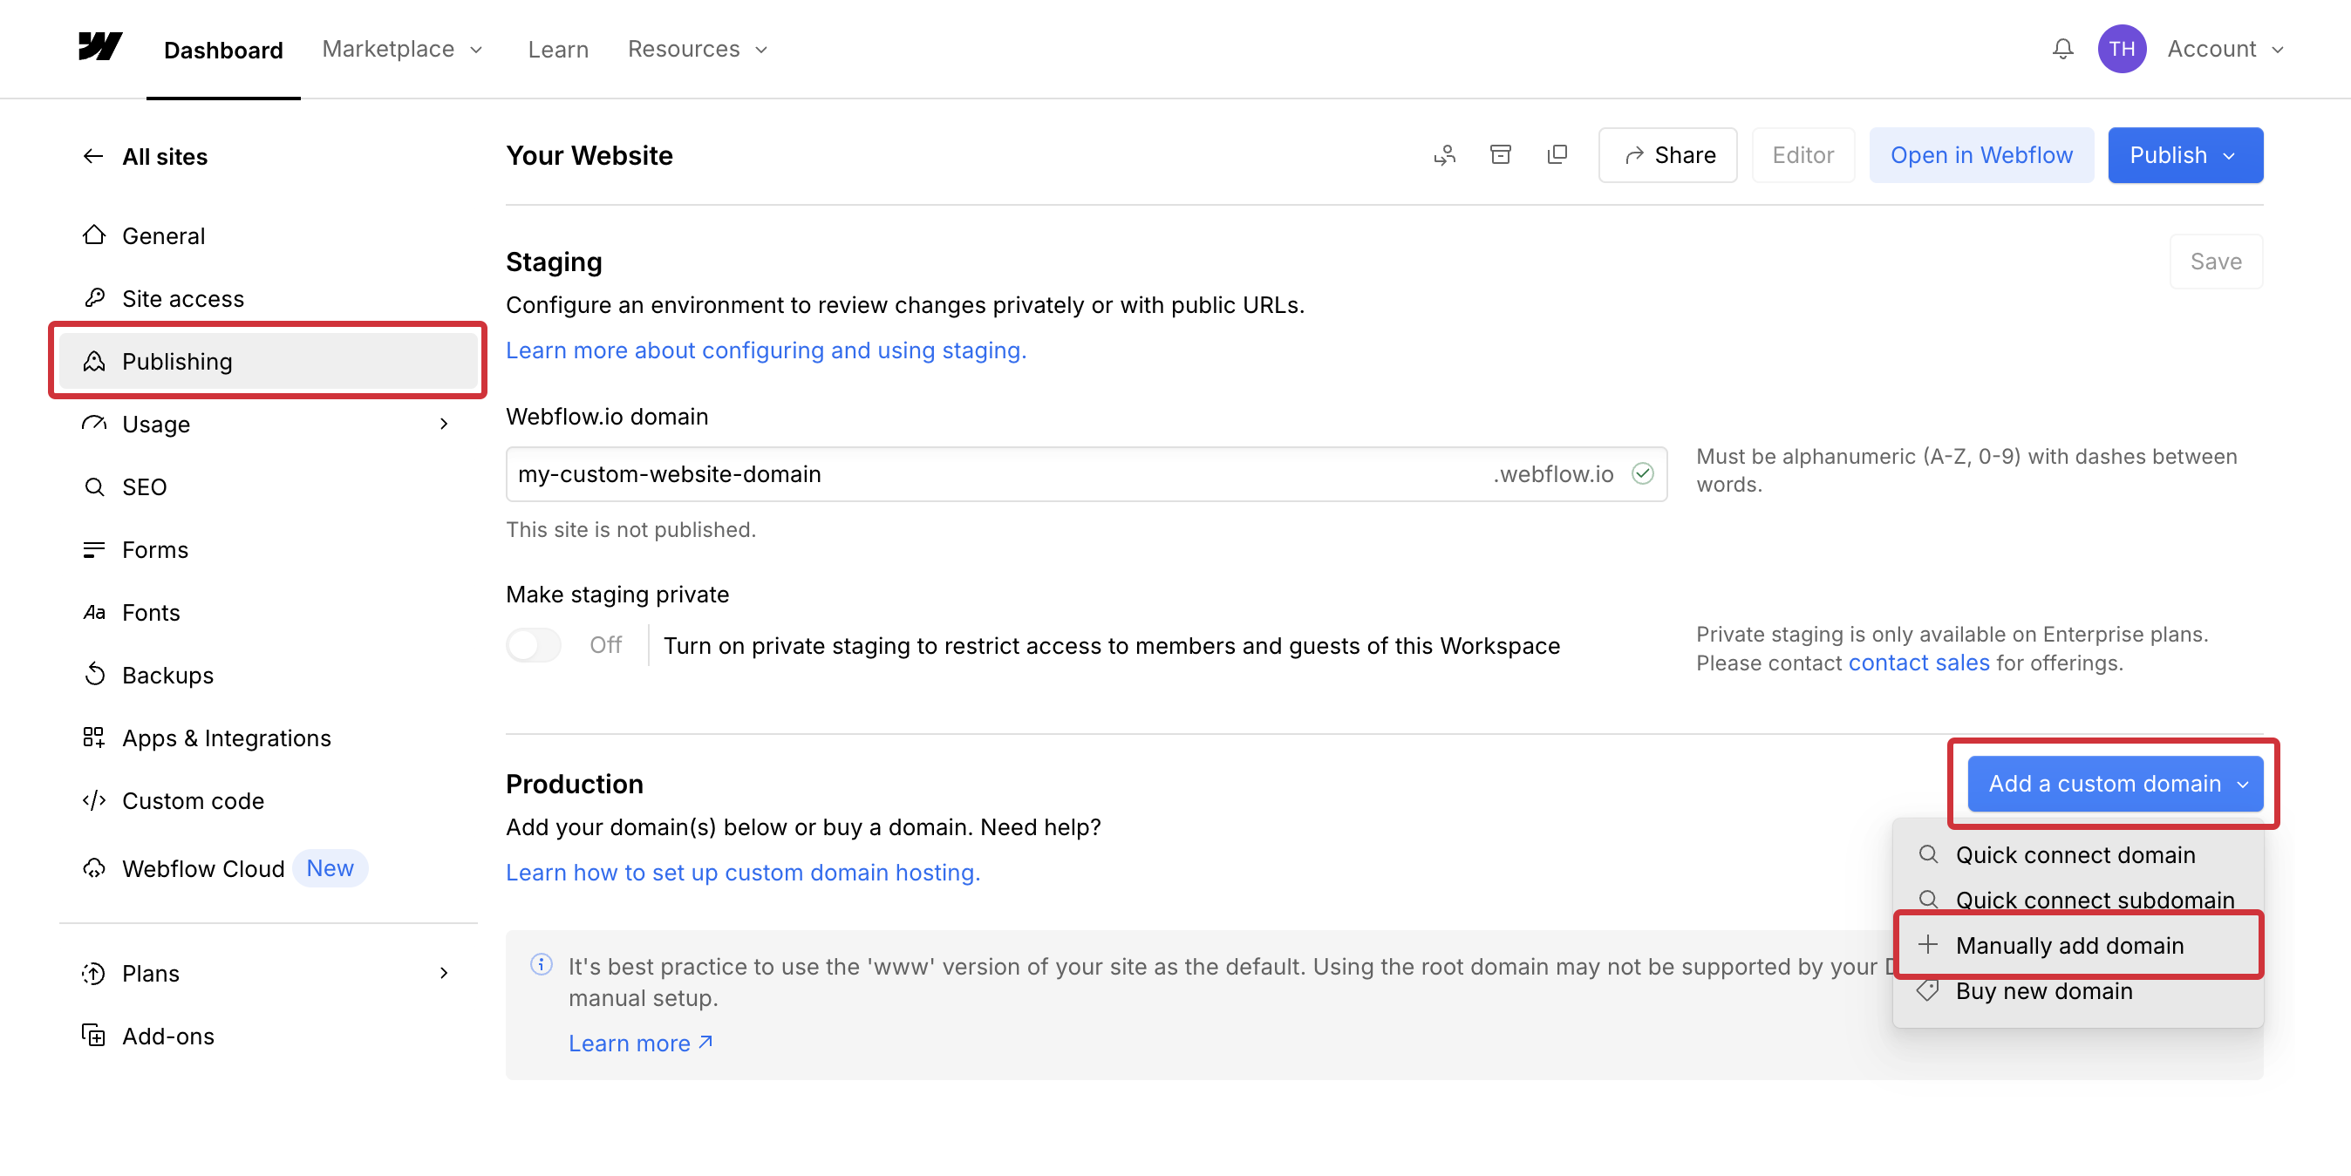
Task: Open Backups settings in sidebar
Action: click(x=269, y=674)
